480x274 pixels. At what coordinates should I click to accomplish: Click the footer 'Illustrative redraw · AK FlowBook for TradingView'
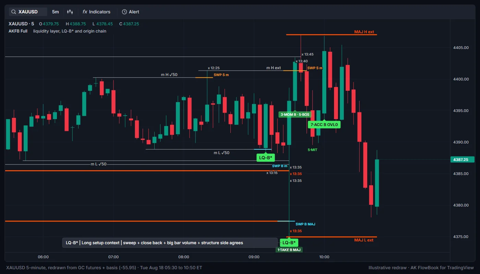pyautogui.click(x=421, y=267)
